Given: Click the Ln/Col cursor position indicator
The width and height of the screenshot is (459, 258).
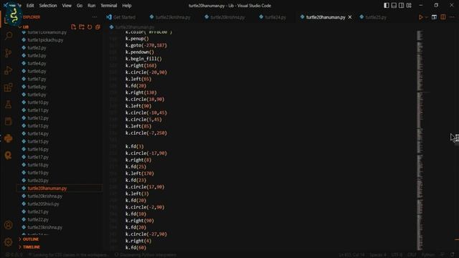Looking at the screenshot, I should pyautogui.click(x=352, y=255).
